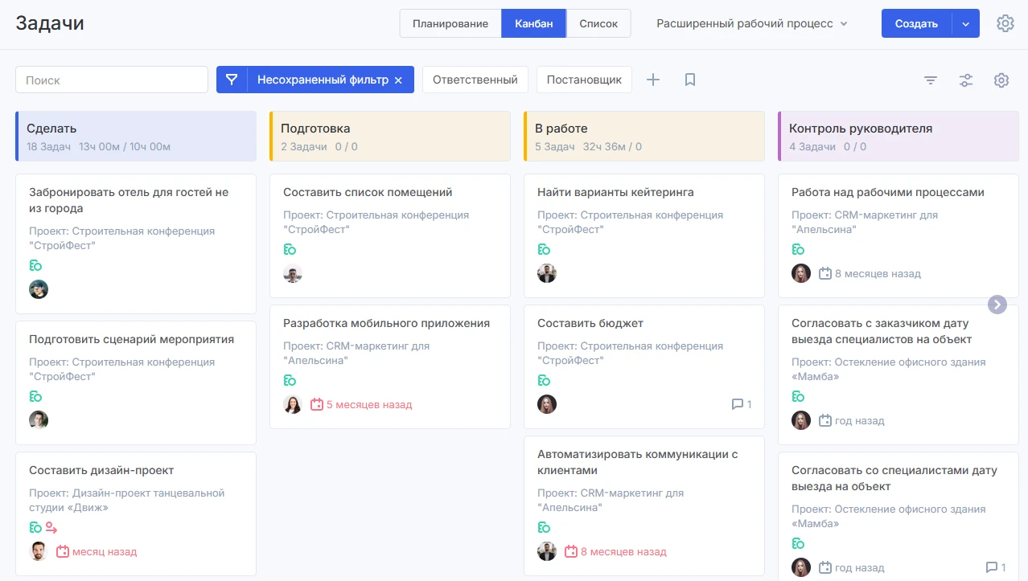Click the assignee avatar on Составить дизайн-проект
Viewport: 1028px width, 581px height.
(x=39, y=551)
